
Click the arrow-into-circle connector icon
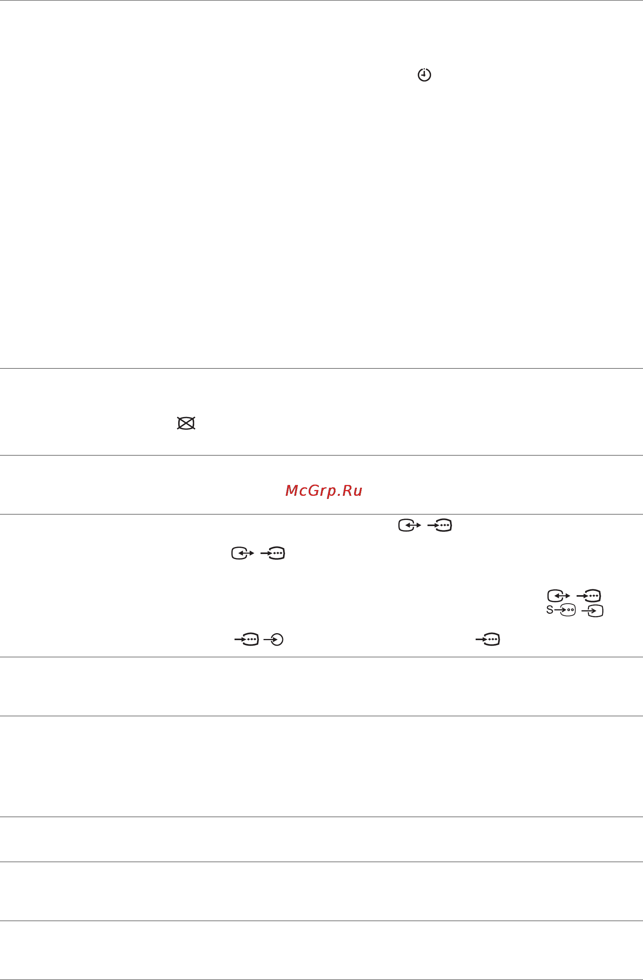point(274,639)
